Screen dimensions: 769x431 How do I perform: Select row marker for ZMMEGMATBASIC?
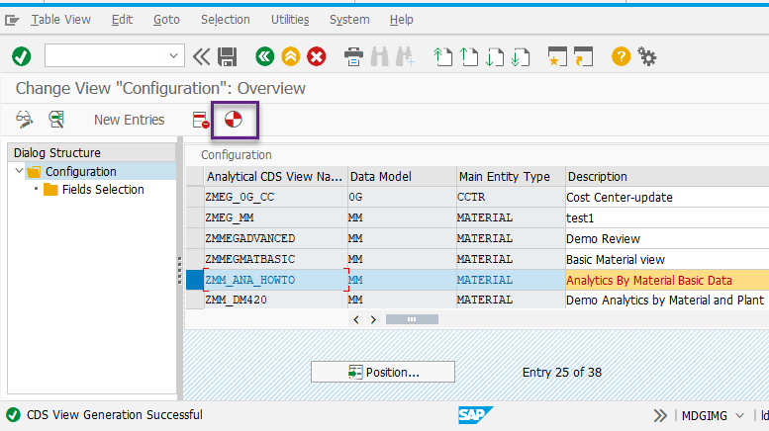pos(195,259)
